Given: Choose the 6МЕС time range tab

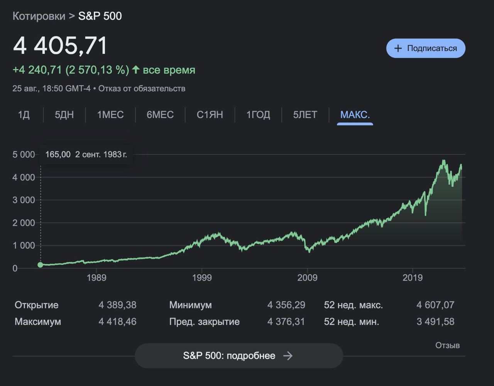Looking at the screenshot, I should tap(160, 115).
